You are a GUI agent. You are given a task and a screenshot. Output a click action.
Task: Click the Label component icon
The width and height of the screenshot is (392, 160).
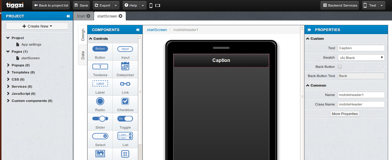100,84
